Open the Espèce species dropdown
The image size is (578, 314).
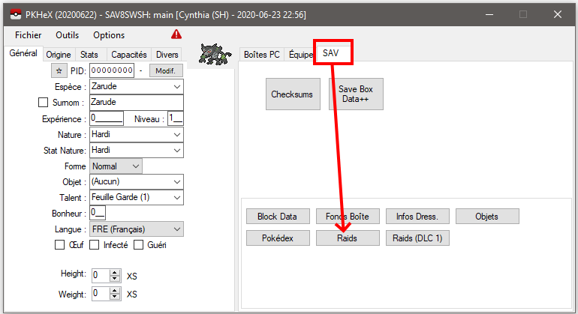[177, 87]
